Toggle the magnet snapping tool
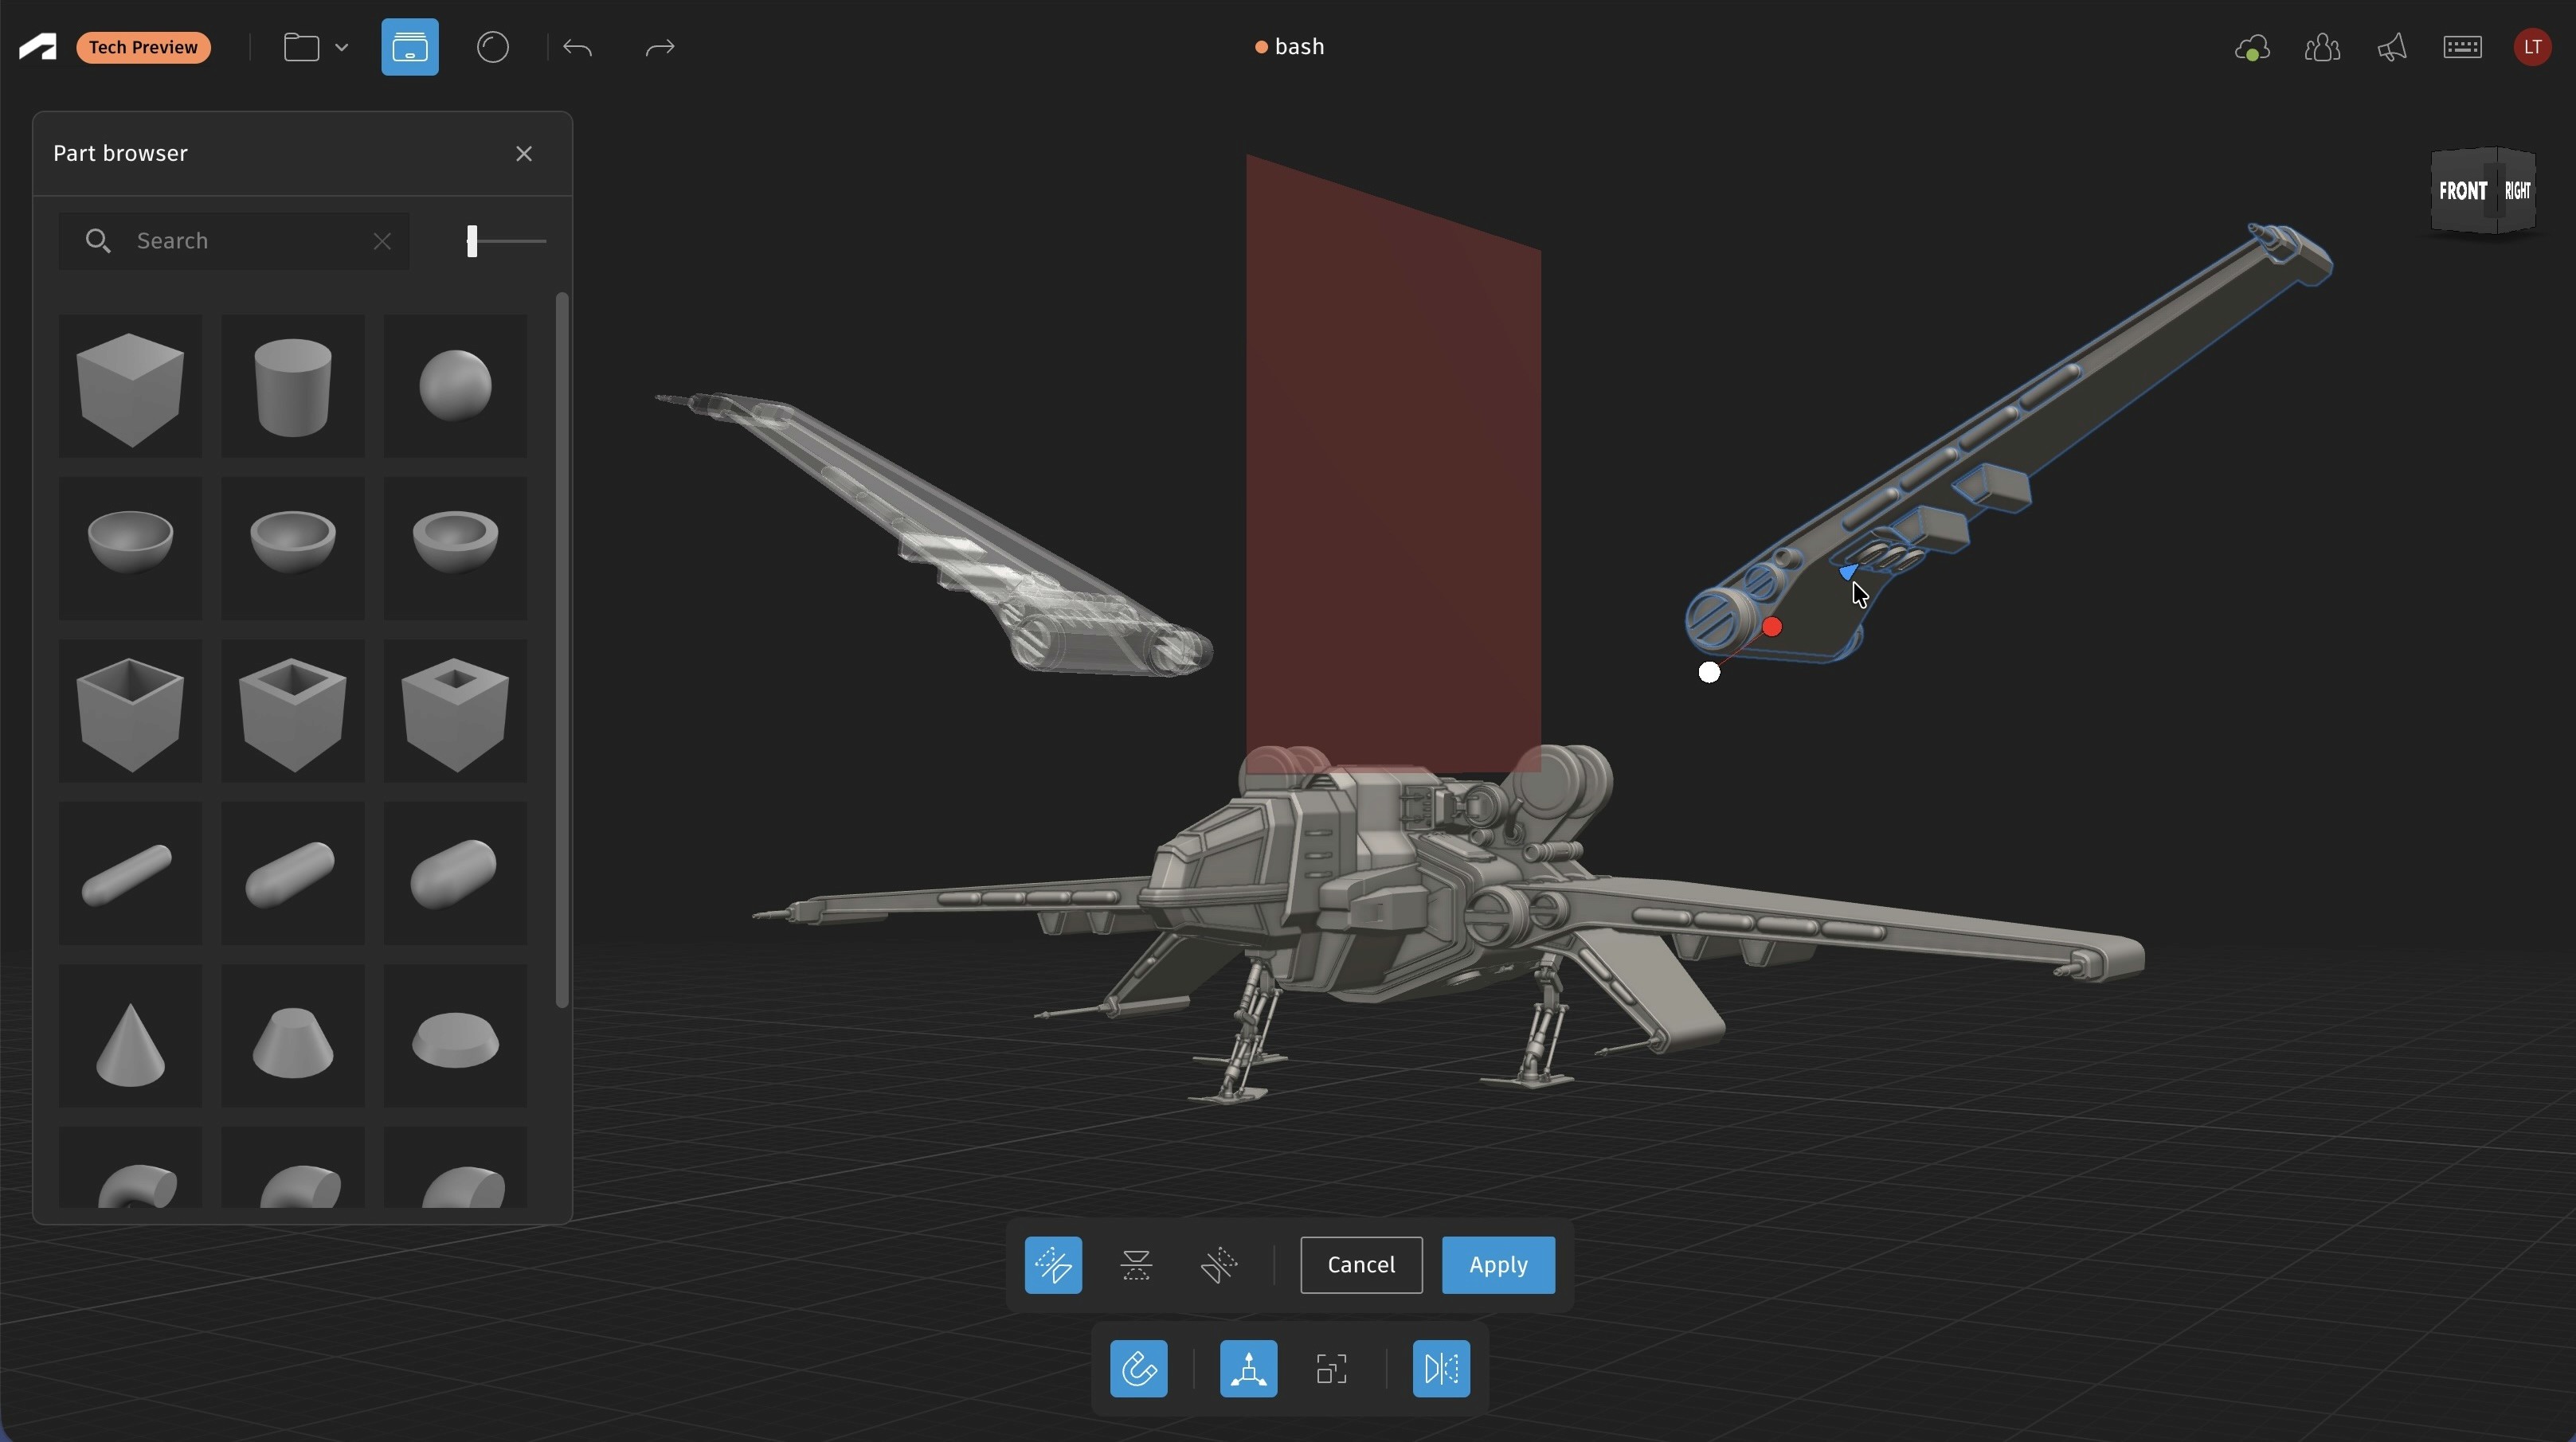The width and height of the screenshot is (2576, 1442). click(1139, 1369)
